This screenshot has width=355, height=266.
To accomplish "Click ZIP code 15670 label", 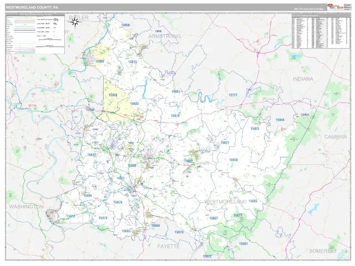I will coord(175,116).
